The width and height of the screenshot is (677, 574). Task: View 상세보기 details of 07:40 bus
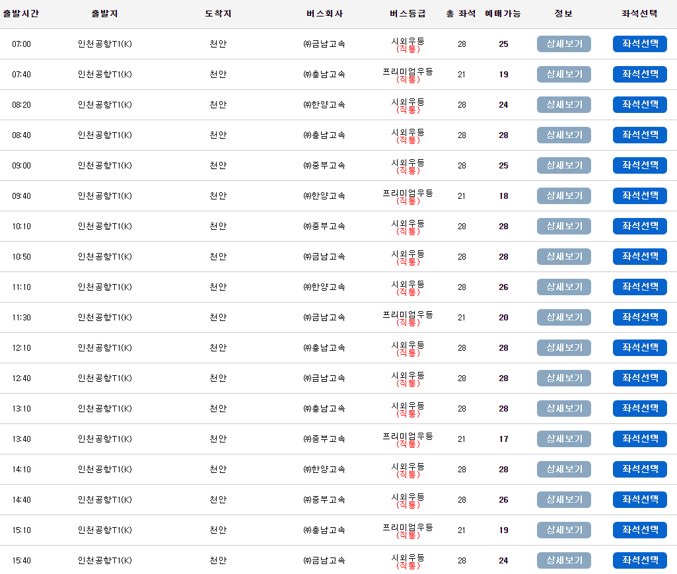click(564, 74)
